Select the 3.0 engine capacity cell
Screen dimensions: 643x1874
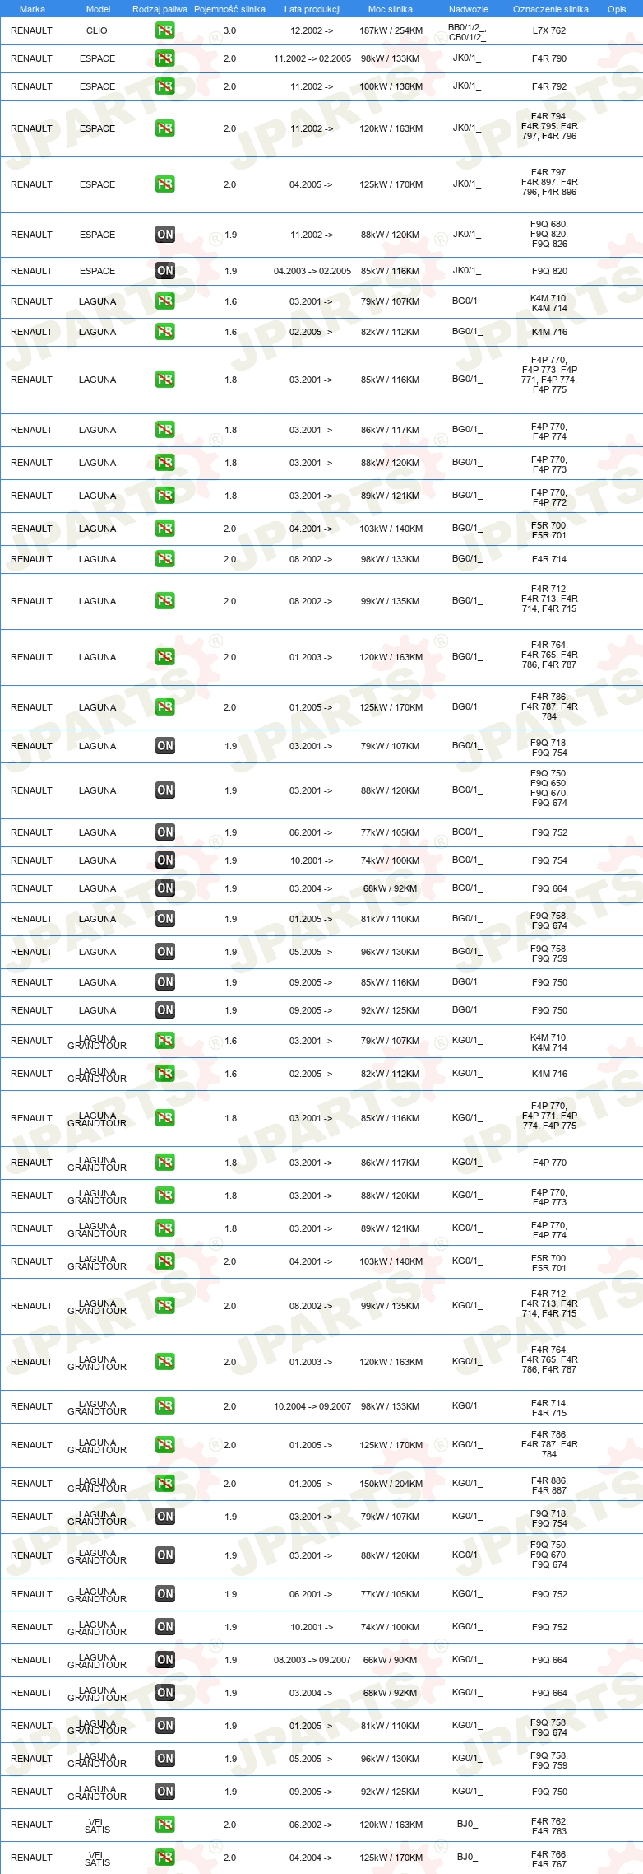point(229,30)
